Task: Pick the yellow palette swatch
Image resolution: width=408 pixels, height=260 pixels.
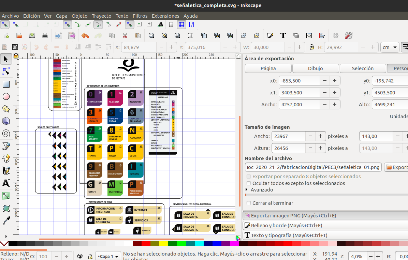Action: 163,244
